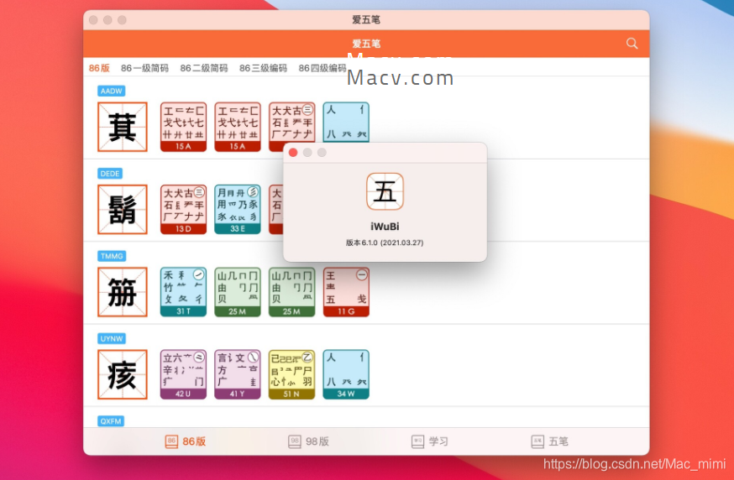The image size is (734, 480).
Task: Click second 15 A key card in AADW row
Action: [x=238, y=127]
